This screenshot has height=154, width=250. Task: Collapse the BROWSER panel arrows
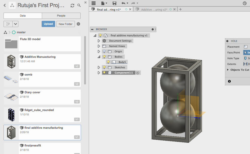click(x=92, y=29)
